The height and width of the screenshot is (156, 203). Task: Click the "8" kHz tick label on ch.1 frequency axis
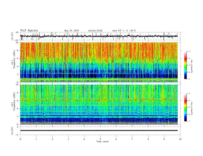pyautogui.click(x=18, y=50)
